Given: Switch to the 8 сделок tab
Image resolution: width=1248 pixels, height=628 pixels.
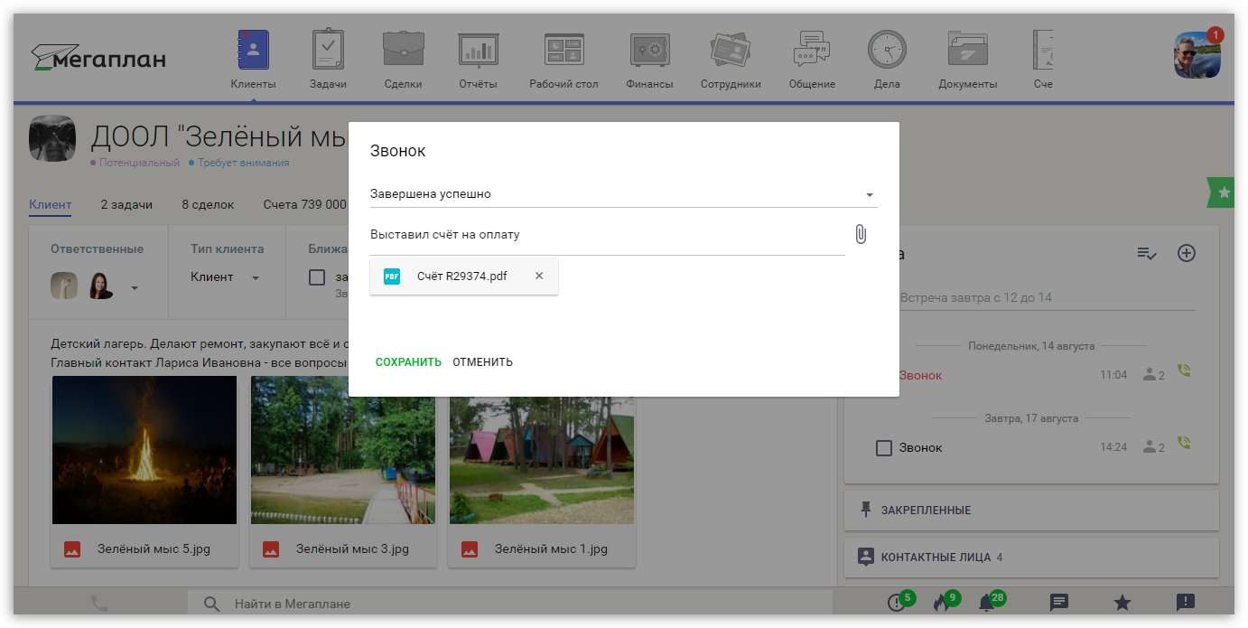Looking at the screenshot, I should [x=208, y=205].
